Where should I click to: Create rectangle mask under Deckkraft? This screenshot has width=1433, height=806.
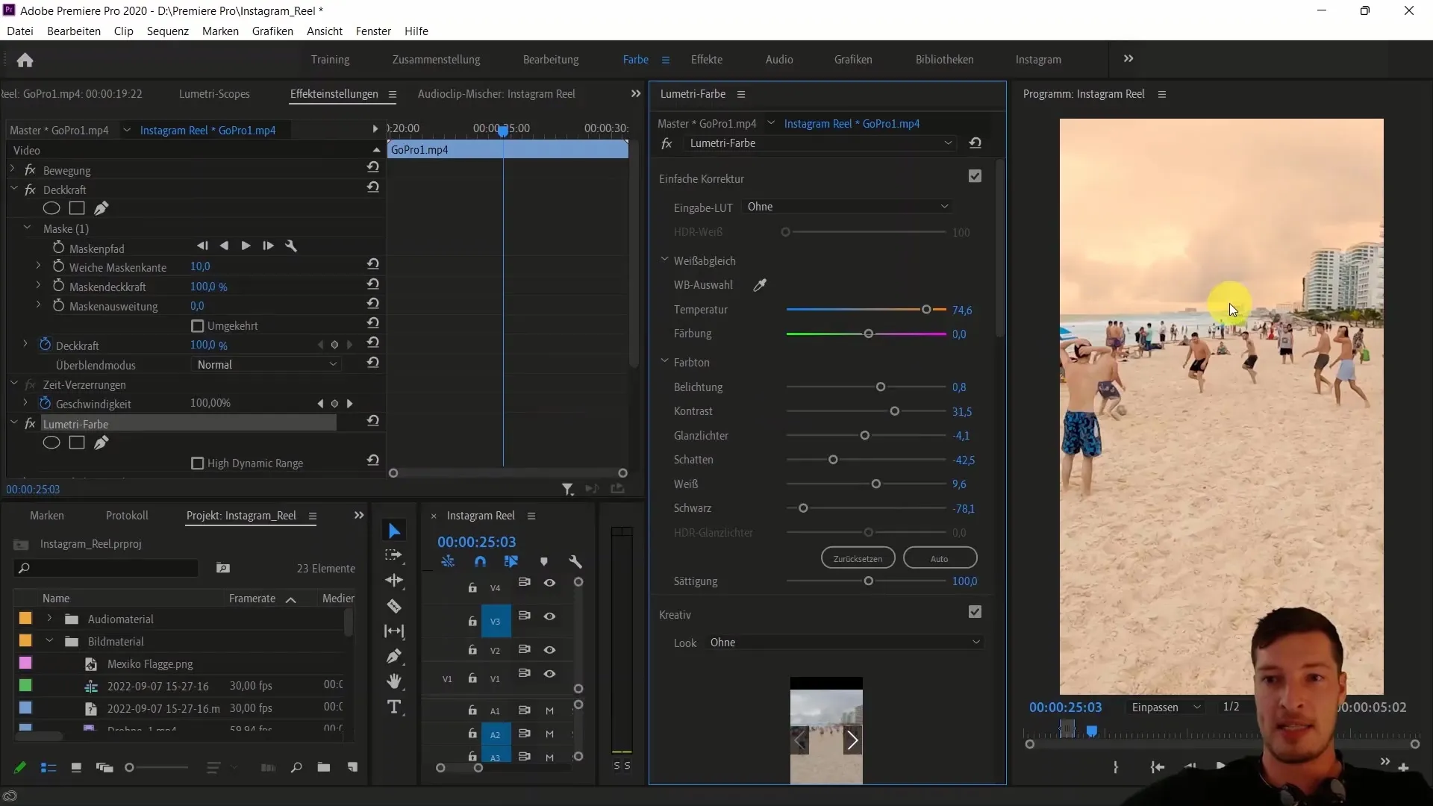(77, 208)
